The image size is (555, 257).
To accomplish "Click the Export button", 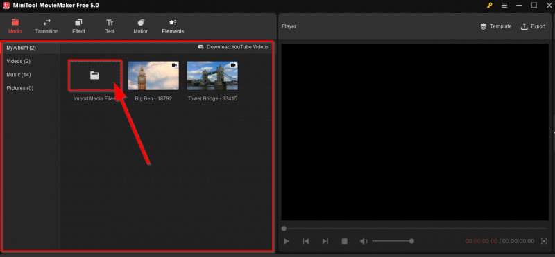I will point(533,26).
